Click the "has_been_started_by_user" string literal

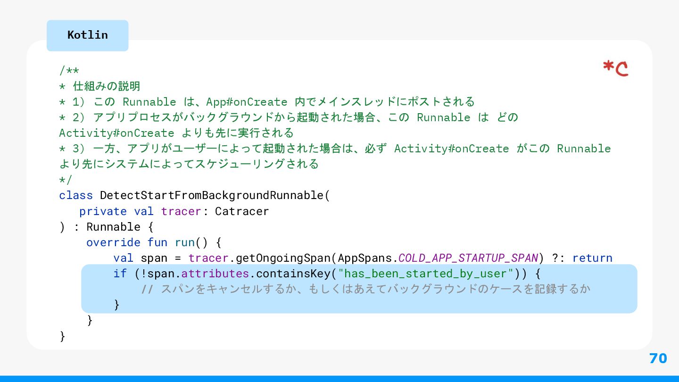[x=426, y=274]
